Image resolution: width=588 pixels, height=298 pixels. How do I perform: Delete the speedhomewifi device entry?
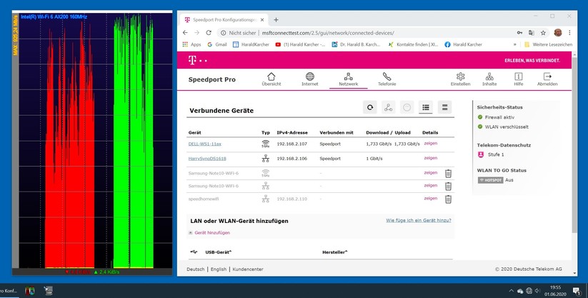[448, 199]
